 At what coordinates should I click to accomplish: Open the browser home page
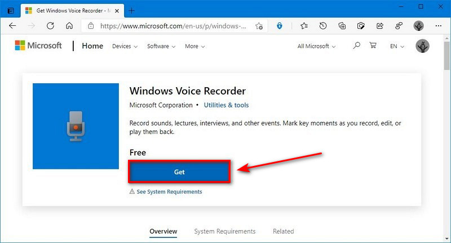[x=69, y=26]
